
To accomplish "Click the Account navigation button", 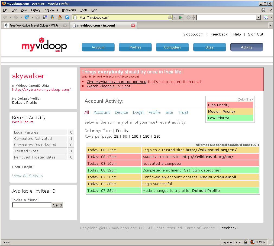I will (x=98, y=47).
